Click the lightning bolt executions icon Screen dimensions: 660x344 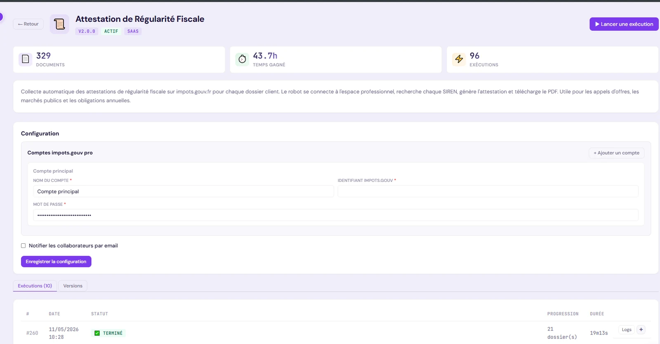(x=459, y=59)
